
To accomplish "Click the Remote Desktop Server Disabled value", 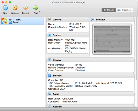I will (x=80, y=68).
